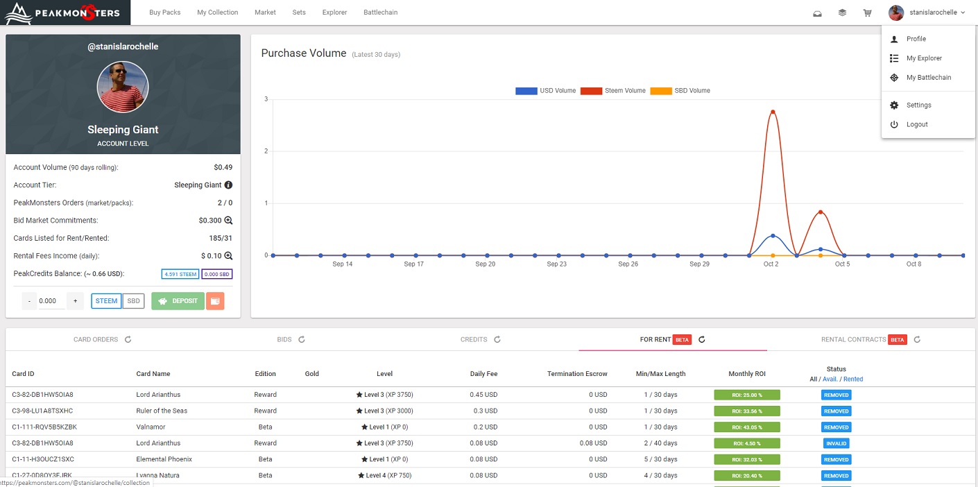The width and height of the screenshot is (978, 487).
Task: Open Battlechain in top navigation
Action: tap(381, 12)
